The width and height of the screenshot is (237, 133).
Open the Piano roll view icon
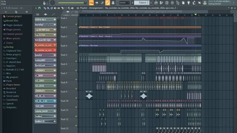pyautogui.click(x=161, y=3)
